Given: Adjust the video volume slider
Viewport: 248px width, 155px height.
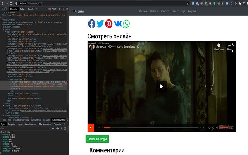Looking at the screenshot, I should click(224, 127).
